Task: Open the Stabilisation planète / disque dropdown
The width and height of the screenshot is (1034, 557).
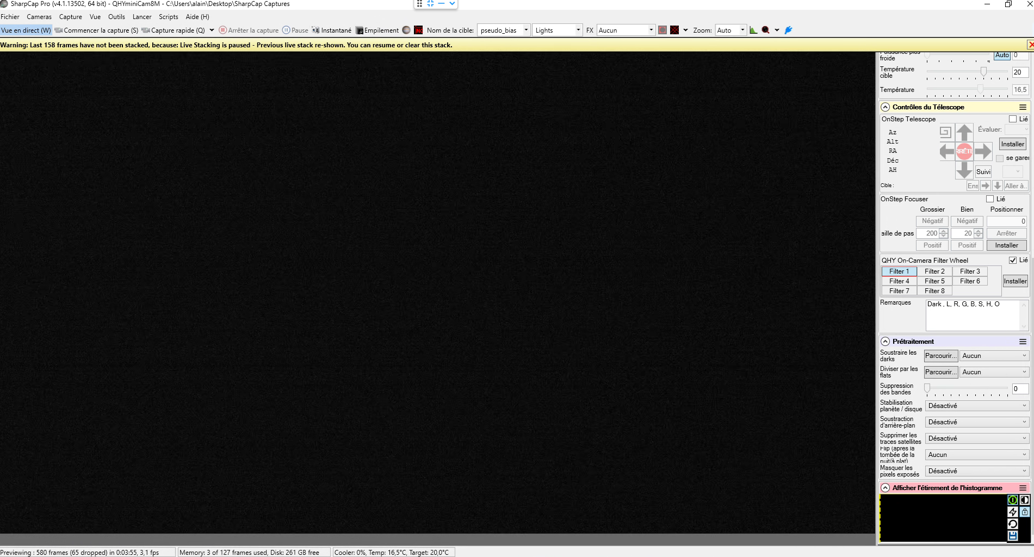Action: pos(977,406)
